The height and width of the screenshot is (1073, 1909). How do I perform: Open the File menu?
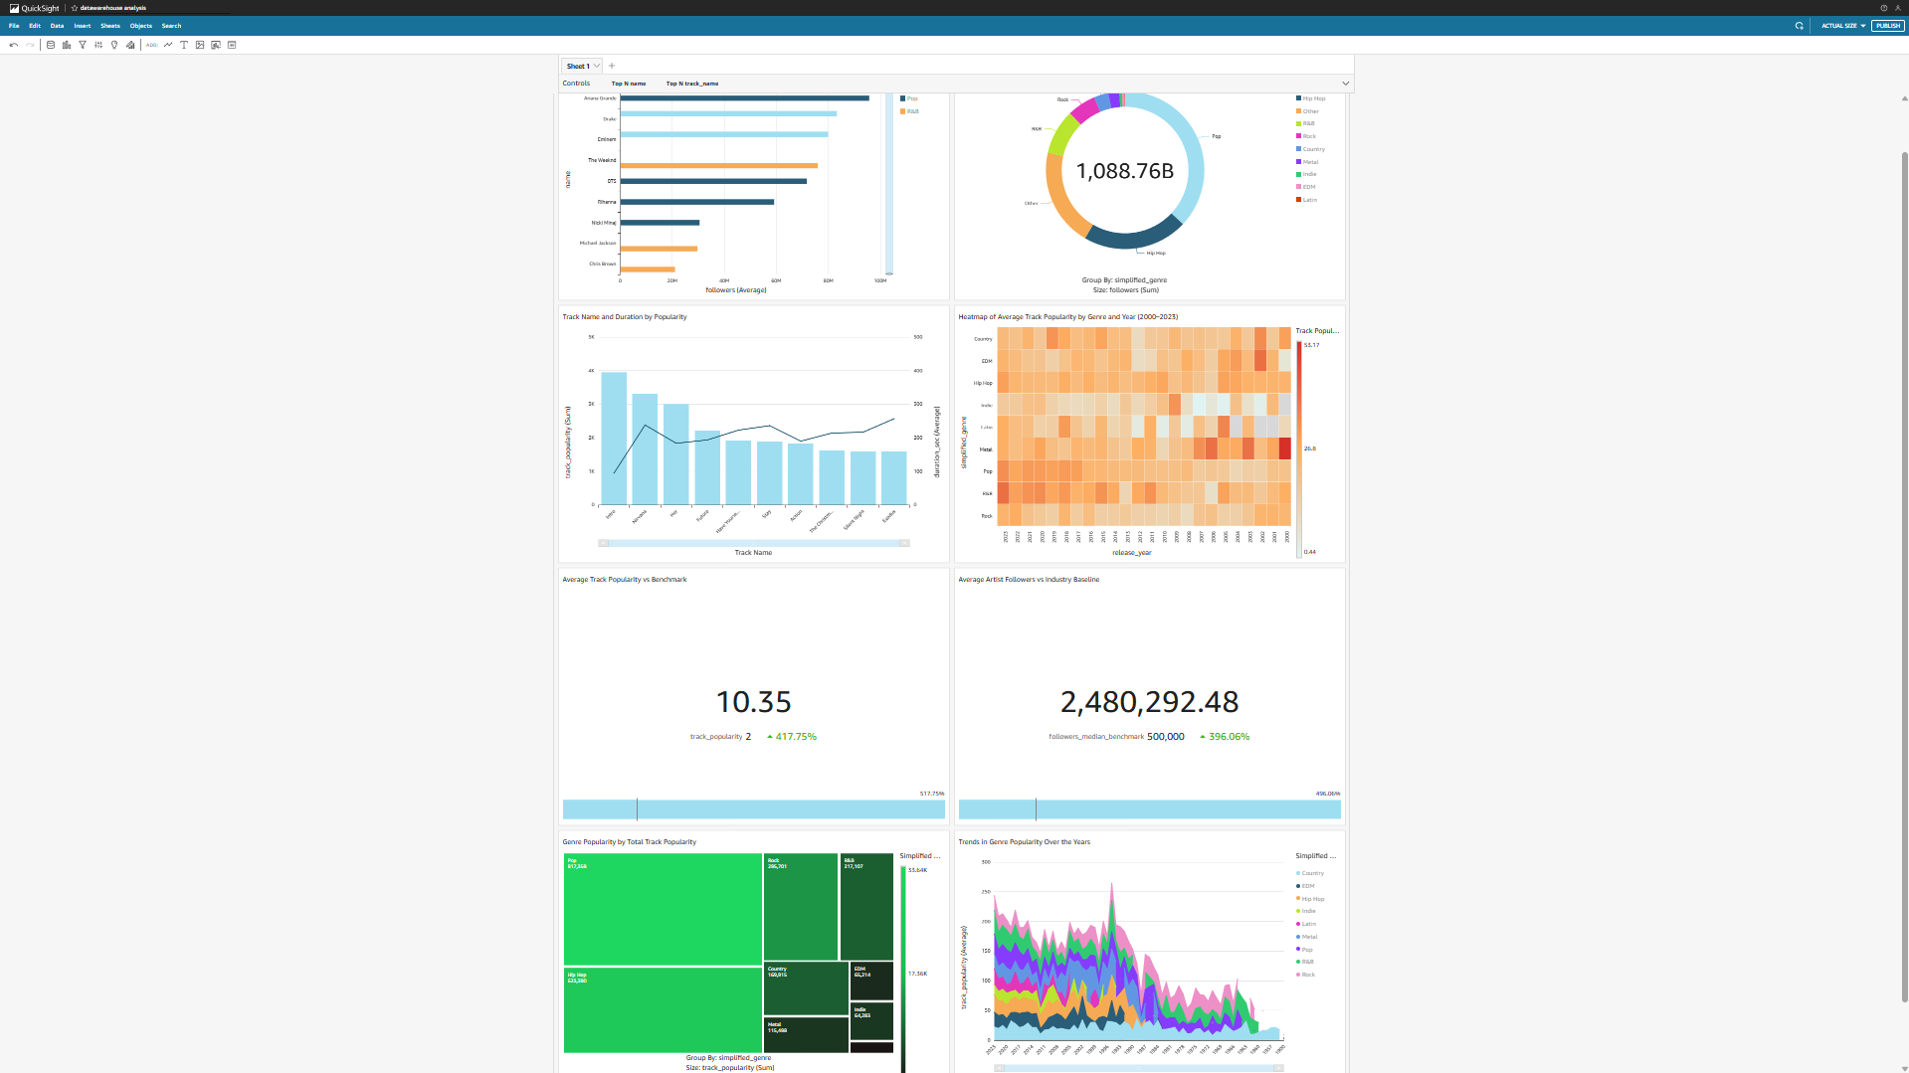[14, 26]
